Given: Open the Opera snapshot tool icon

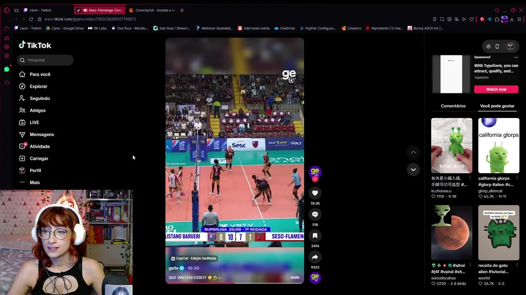Looking at the screenshot, I should click(442, 19).
